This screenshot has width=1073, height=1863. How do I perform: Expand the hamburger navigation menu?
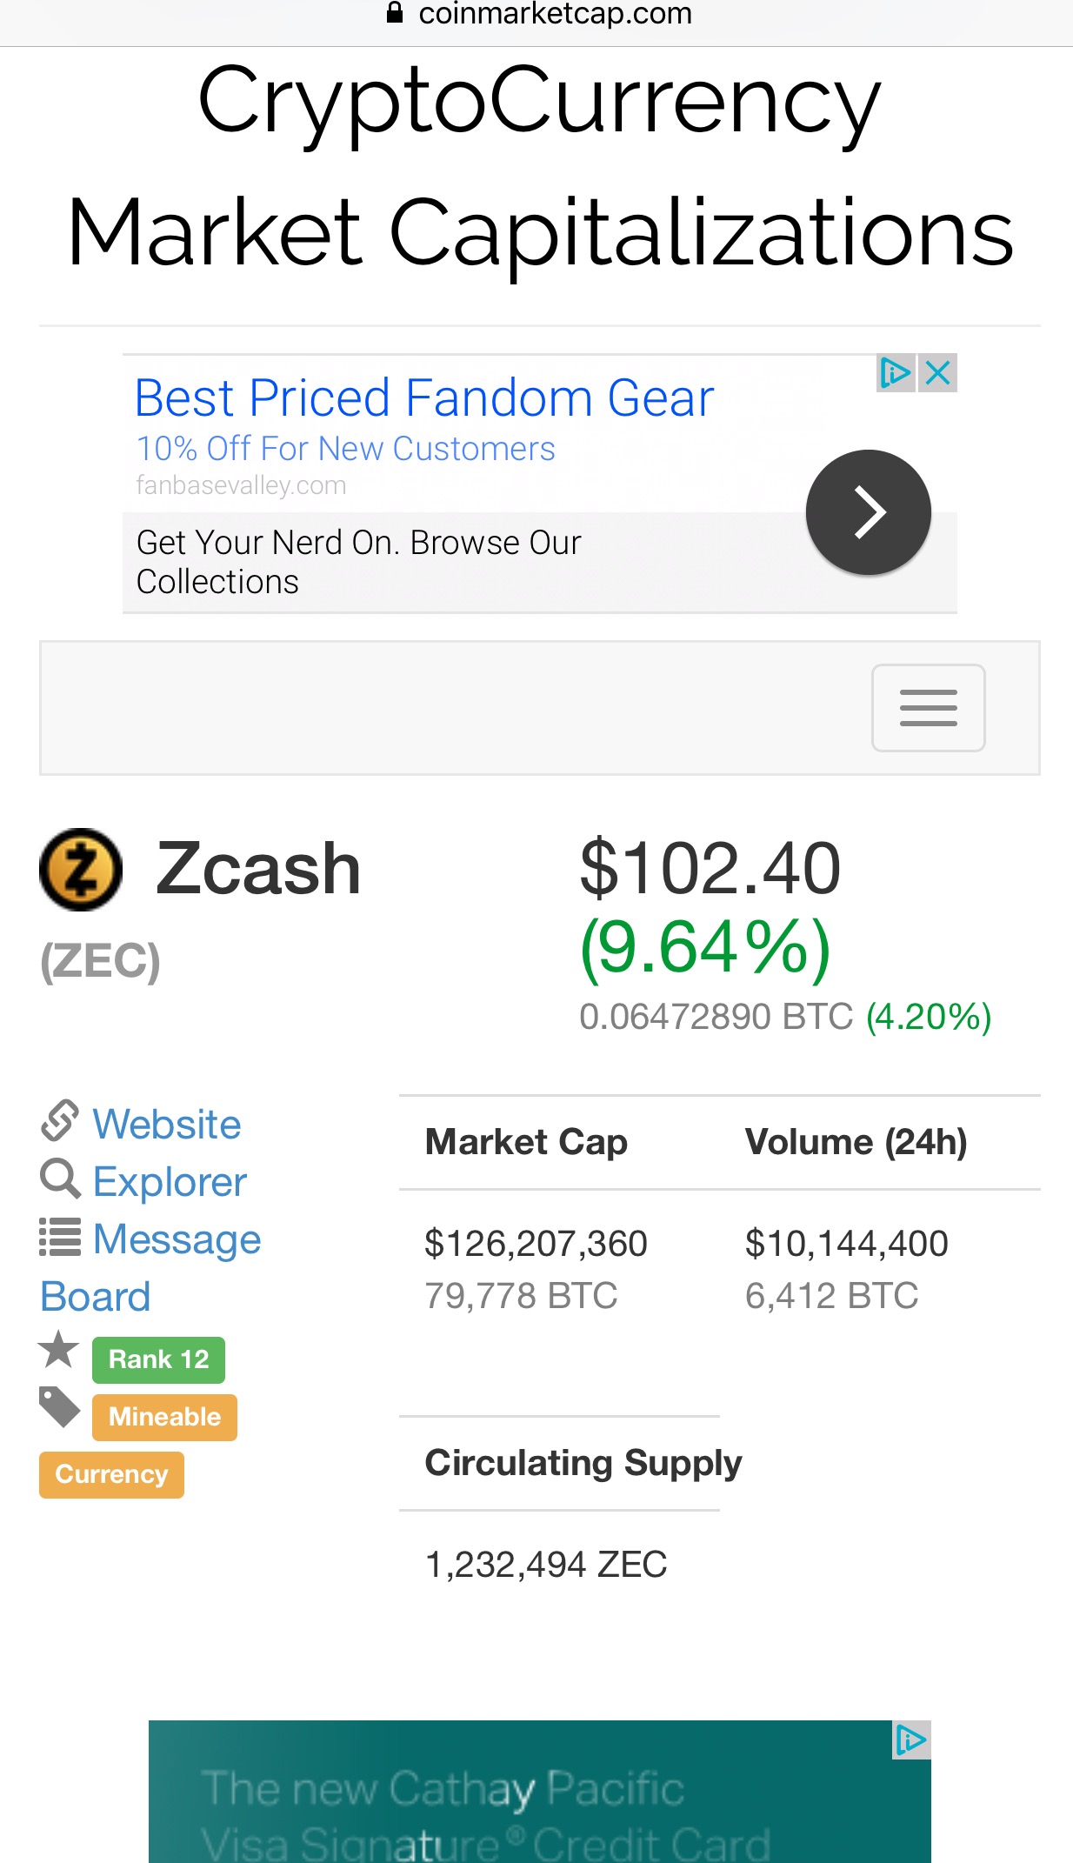click(x=928, y=708)
